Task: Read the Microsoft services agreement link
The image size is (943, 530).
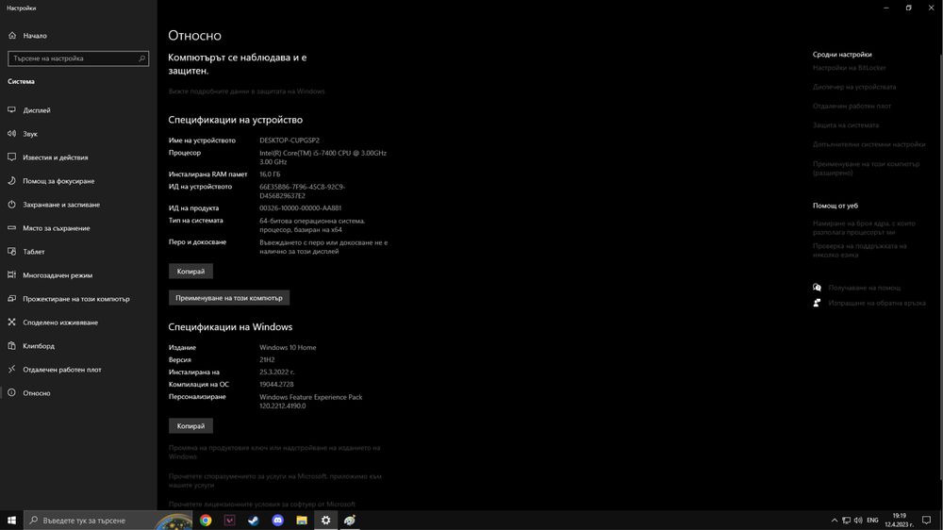Action: pyautogui.click(x=274, y=480)
